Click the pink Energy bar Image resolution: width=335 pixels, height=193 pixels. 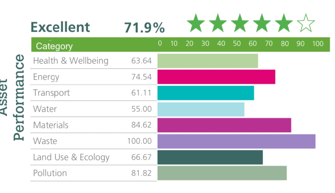pyautogui.click(x=216, y=77)
